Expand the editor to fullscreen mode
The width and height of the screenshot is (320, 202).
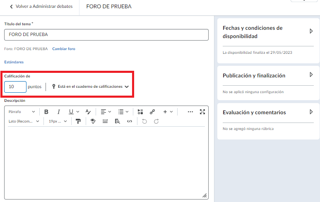[202, 112]
